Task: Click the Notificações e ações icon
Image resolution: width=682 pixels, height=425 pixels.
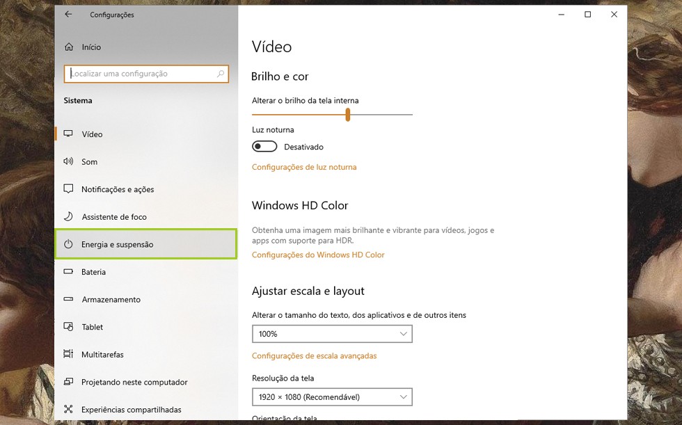Action: [68, 189]
